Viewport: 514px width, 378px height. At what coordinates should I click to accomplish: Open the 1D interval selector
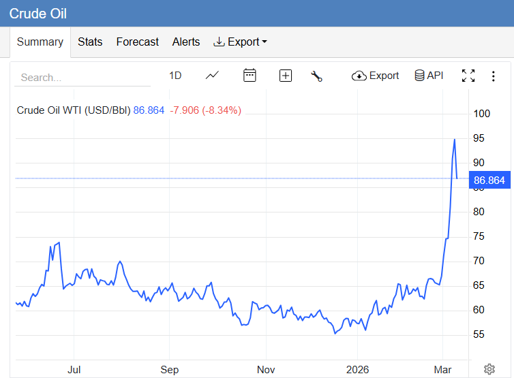click(175, 76)
